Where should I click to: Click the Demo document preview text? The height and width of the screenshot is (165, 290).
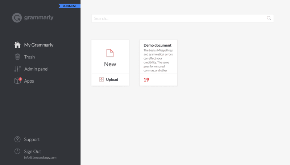[158, 60]
